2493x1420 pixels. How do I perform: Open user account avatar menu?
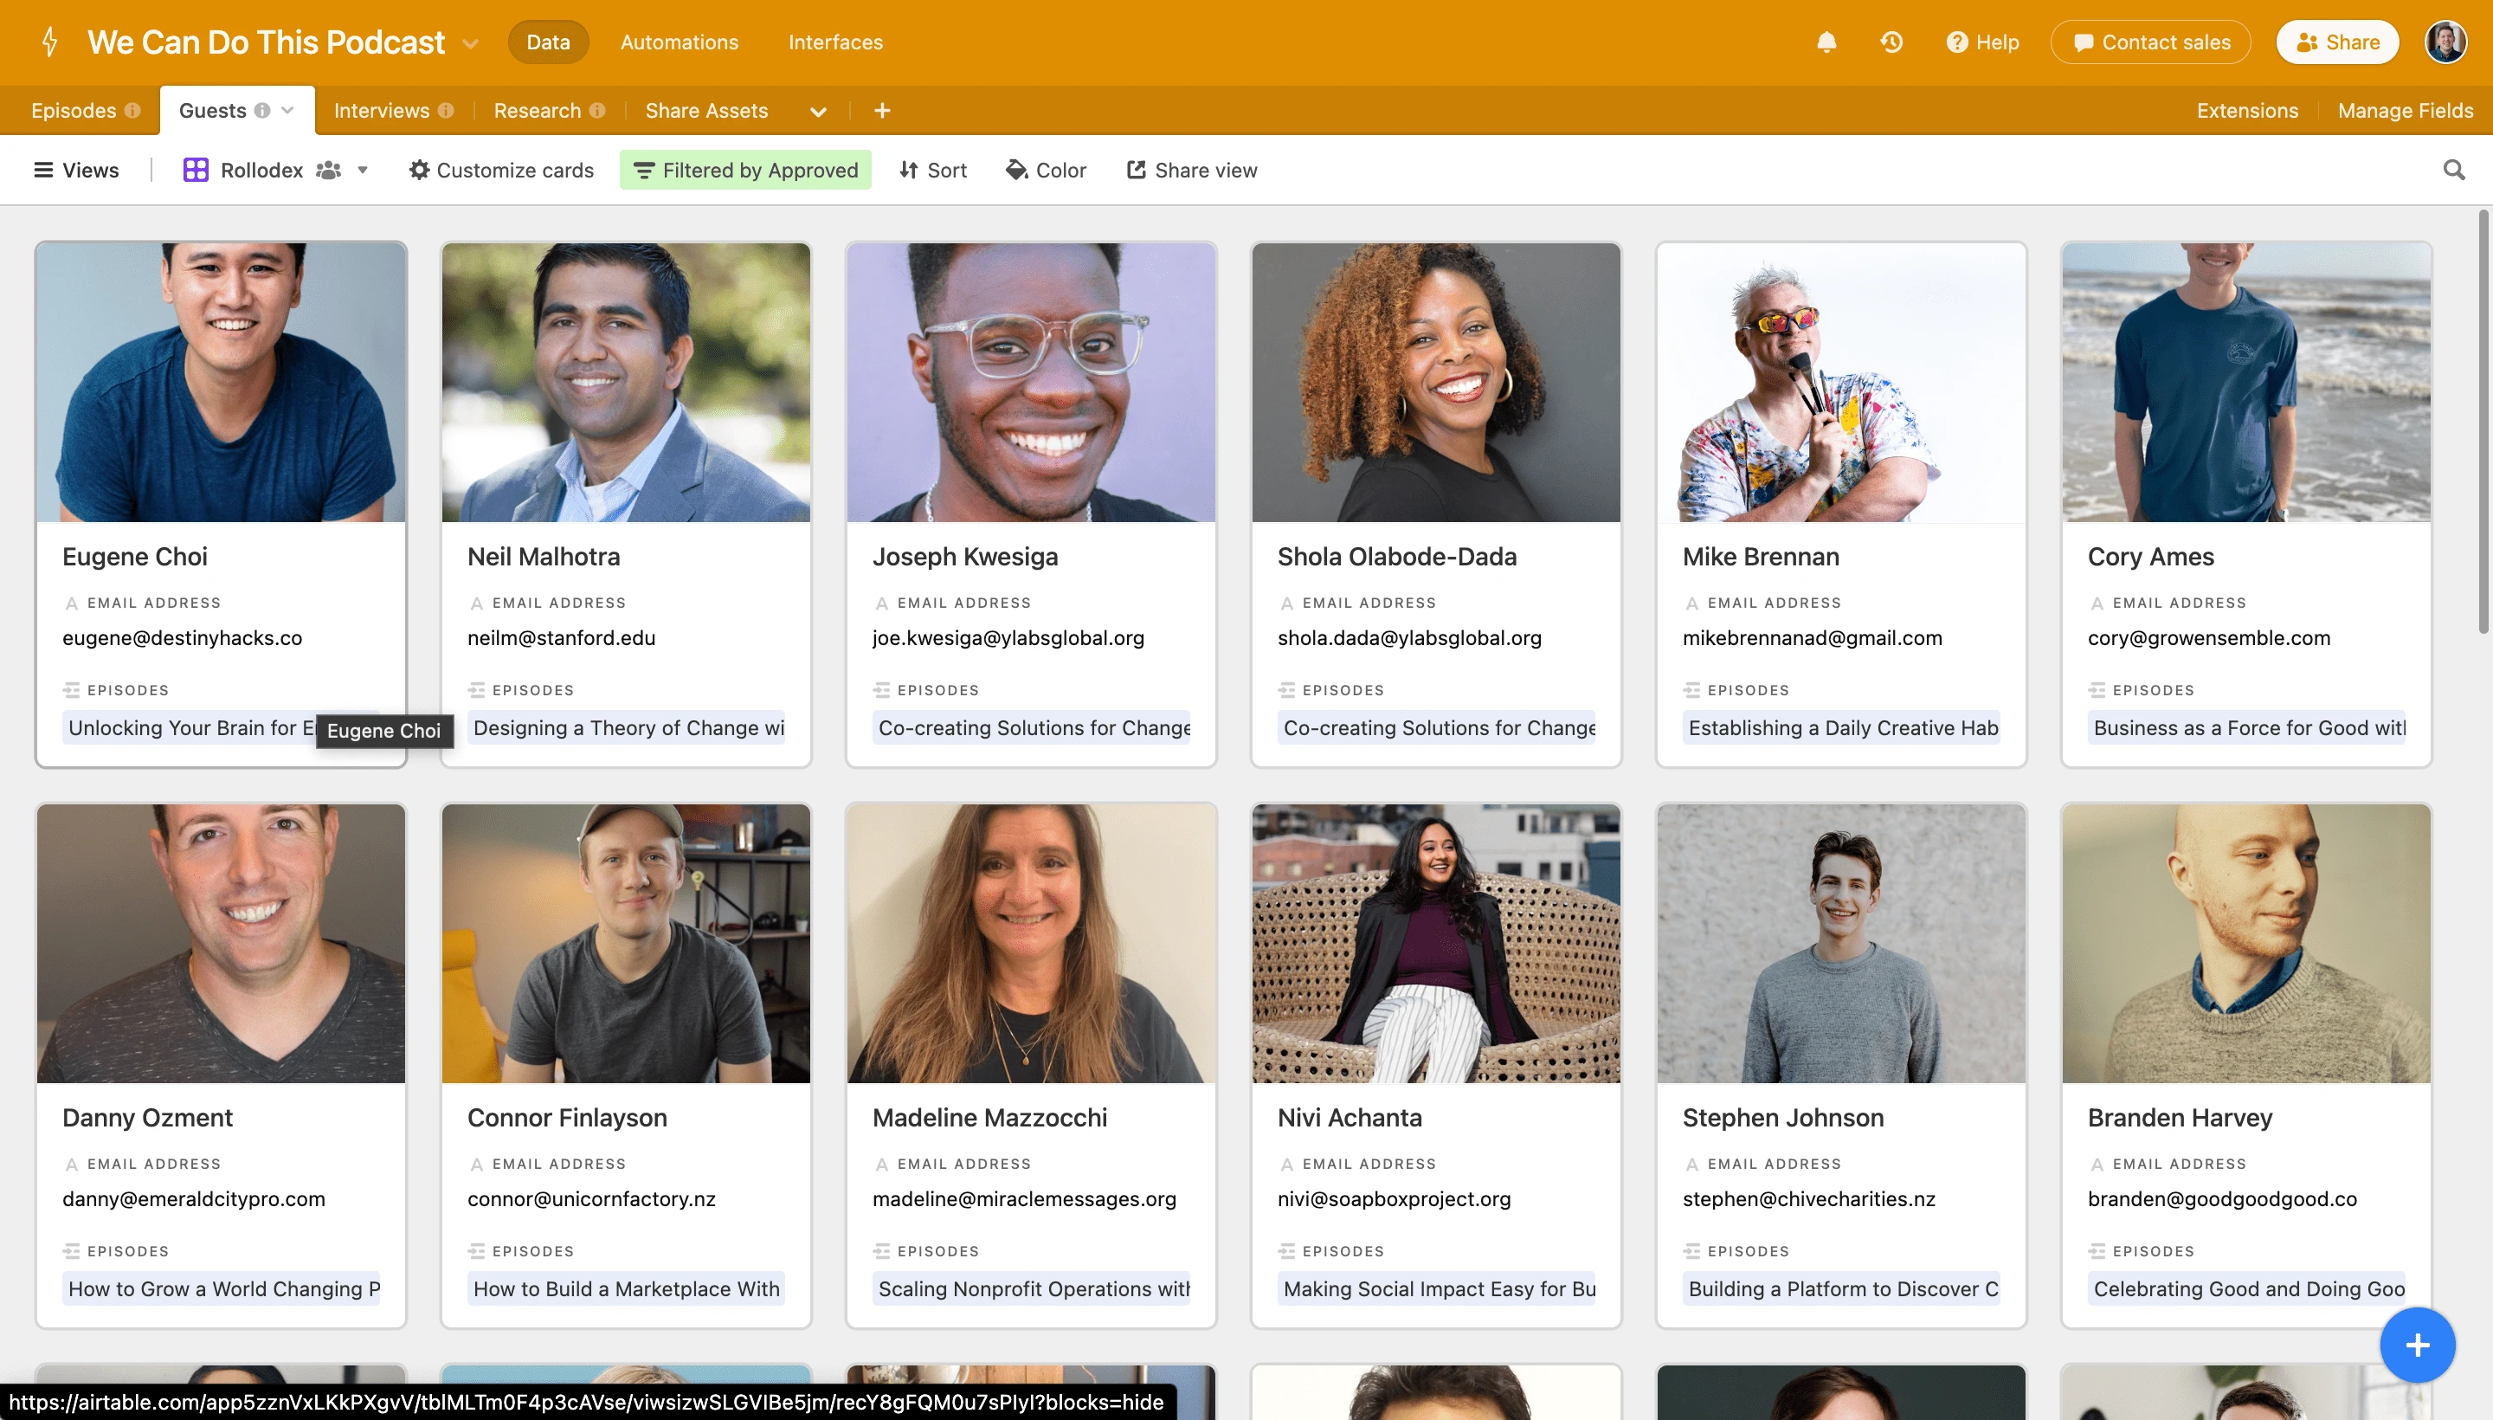point(2445,42)
